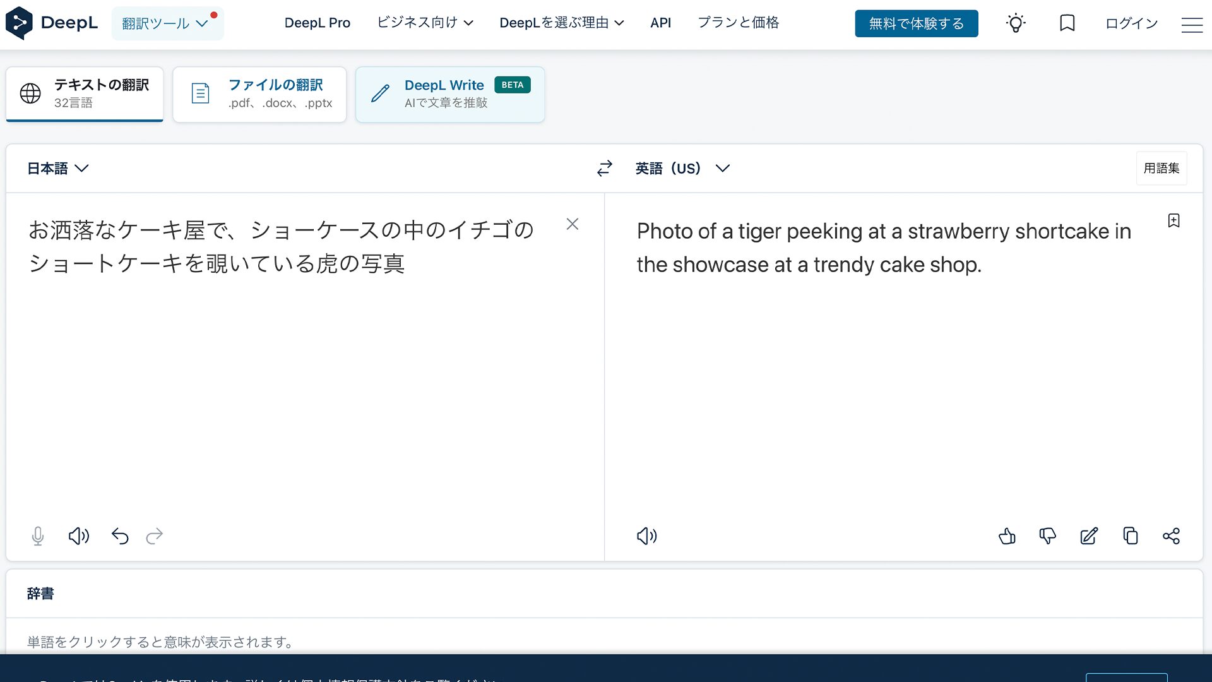Click the undo arrow under source text
The height and width of the screenshot is (682, 1212).
click(120, 536)
